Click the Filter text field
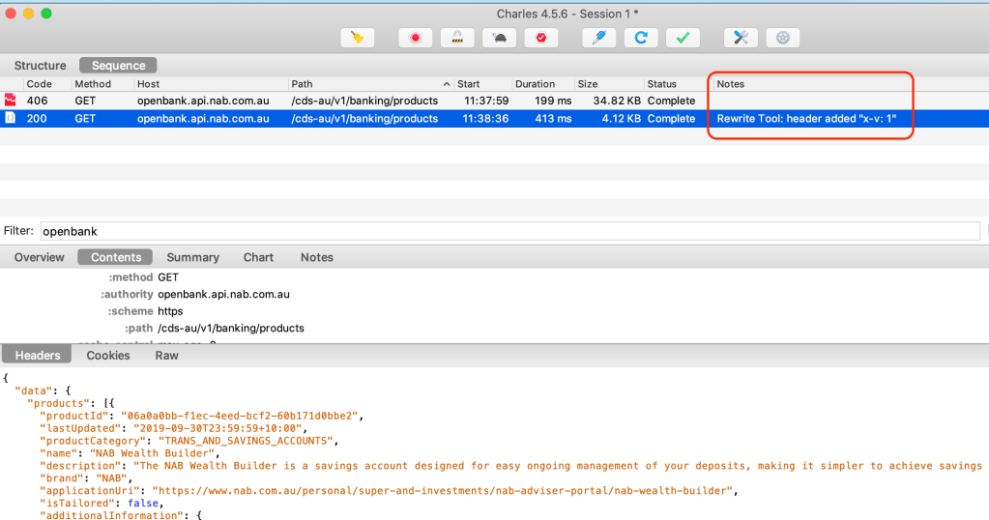Screen dimensions: 989x520 pyautogui.click(x=509, y=231)
